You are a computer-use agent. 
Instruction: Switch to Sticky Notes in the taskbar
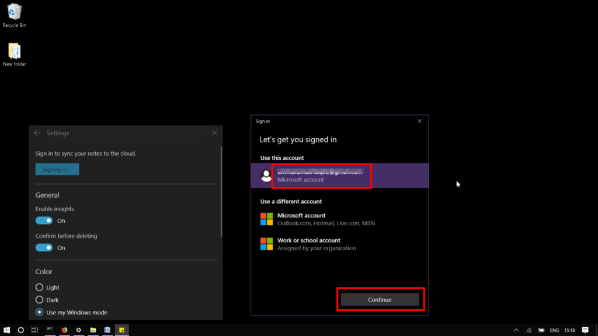(121, 330)
